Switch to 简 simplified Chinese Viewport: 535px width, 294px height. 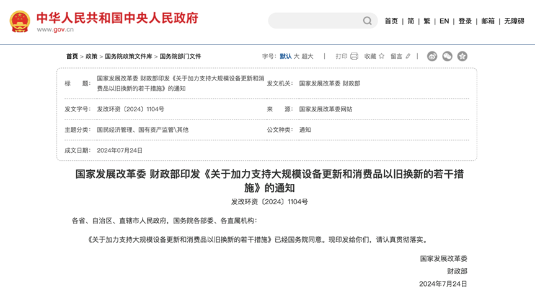click(x=410, y=21)
